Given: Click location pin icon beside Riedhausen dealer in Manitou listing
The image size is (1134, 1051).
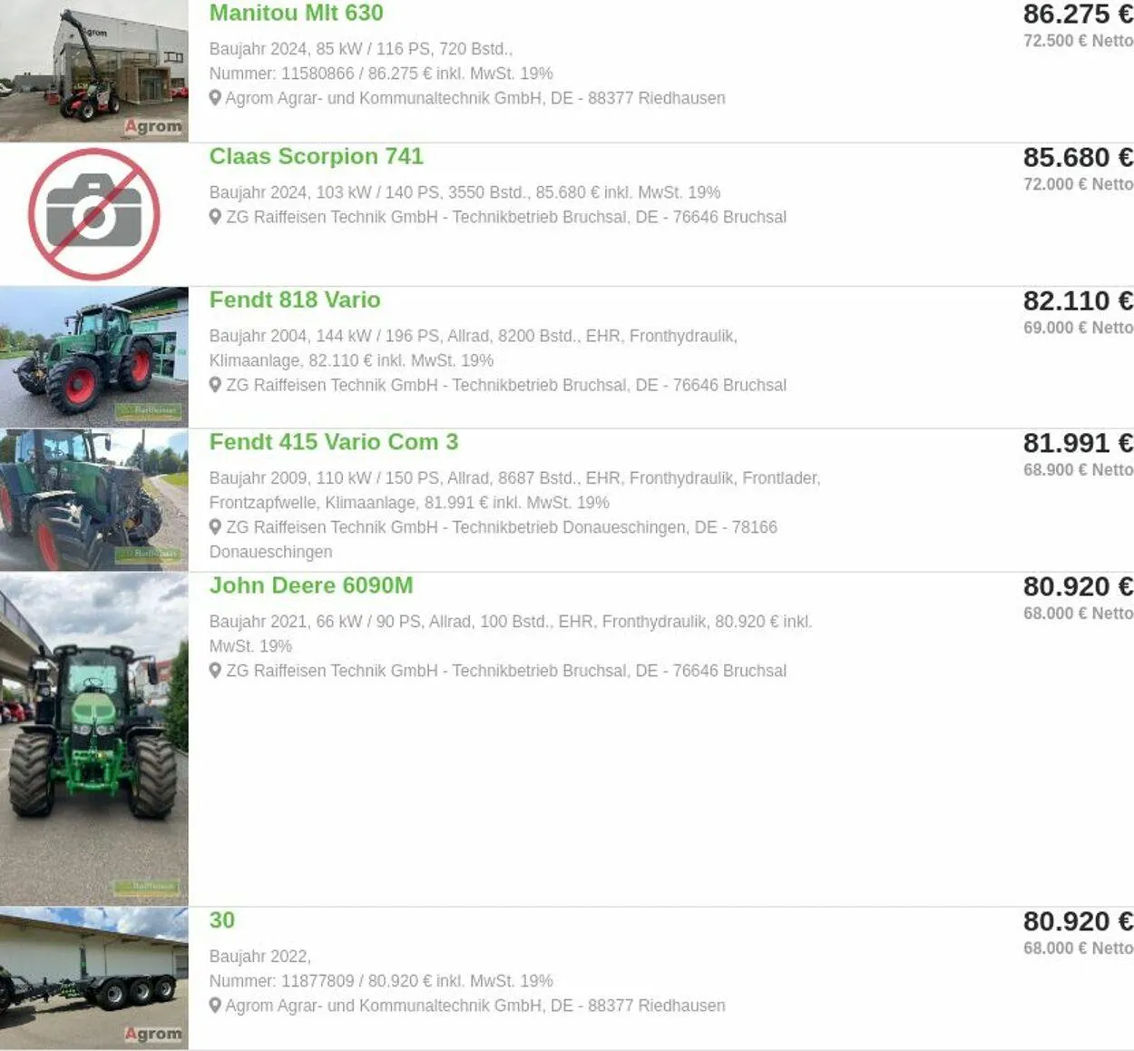Looking at the screenshot, I should click(x=215, y=97).
